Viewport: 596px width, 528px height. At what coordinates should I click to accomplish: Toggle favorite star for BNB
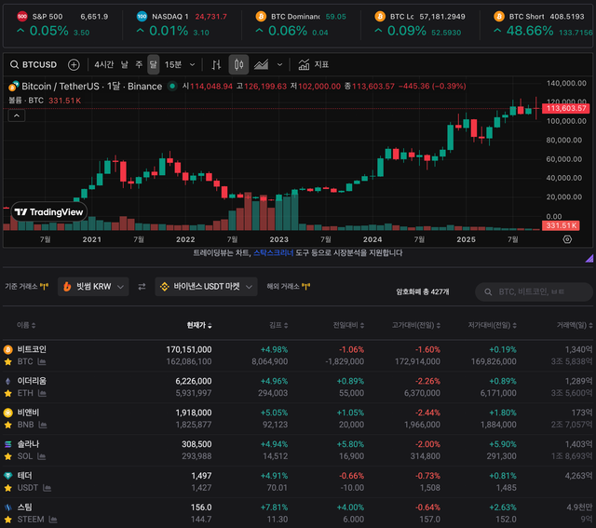[8, 425]
